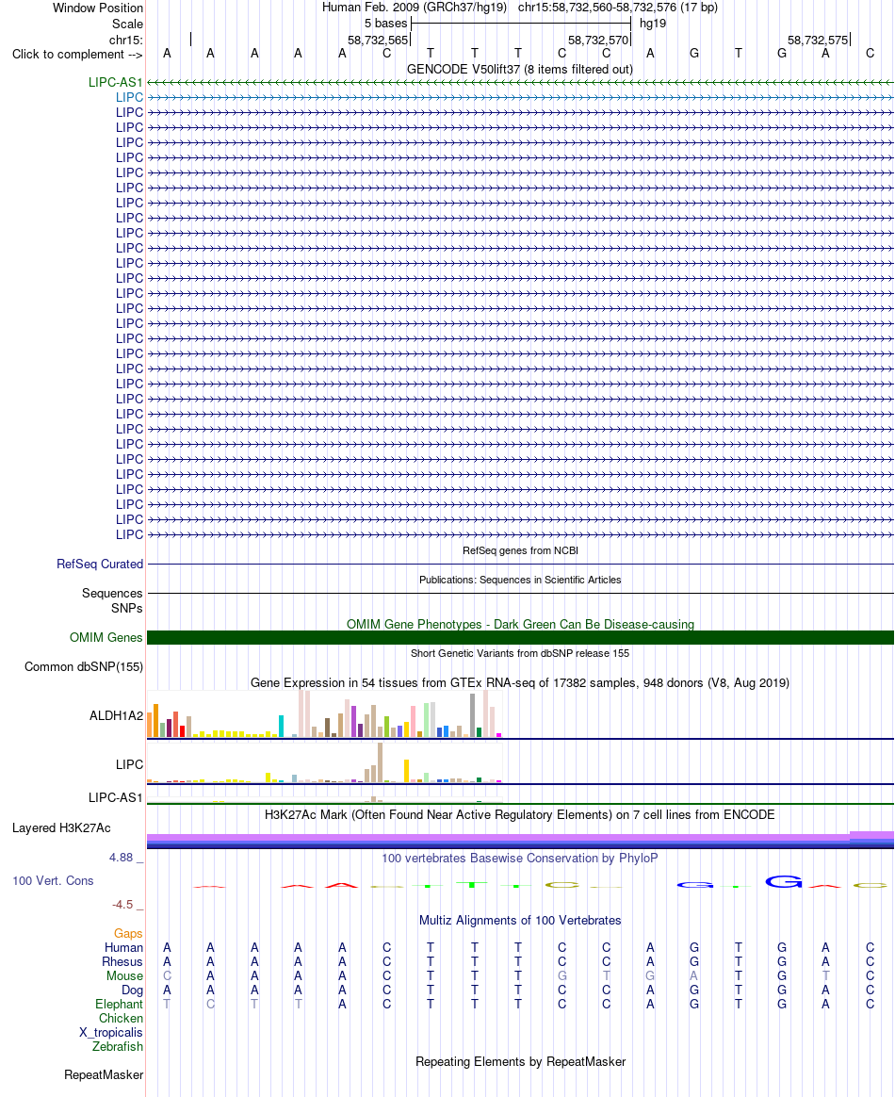Click the large blue G conservation logo
Image resolution: width=895 pixels, height=1097 pixels.
tap(783, 882)
